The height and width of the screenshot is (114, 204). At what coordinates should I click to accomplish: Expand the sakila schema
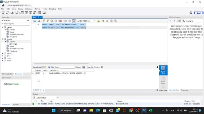3,54
